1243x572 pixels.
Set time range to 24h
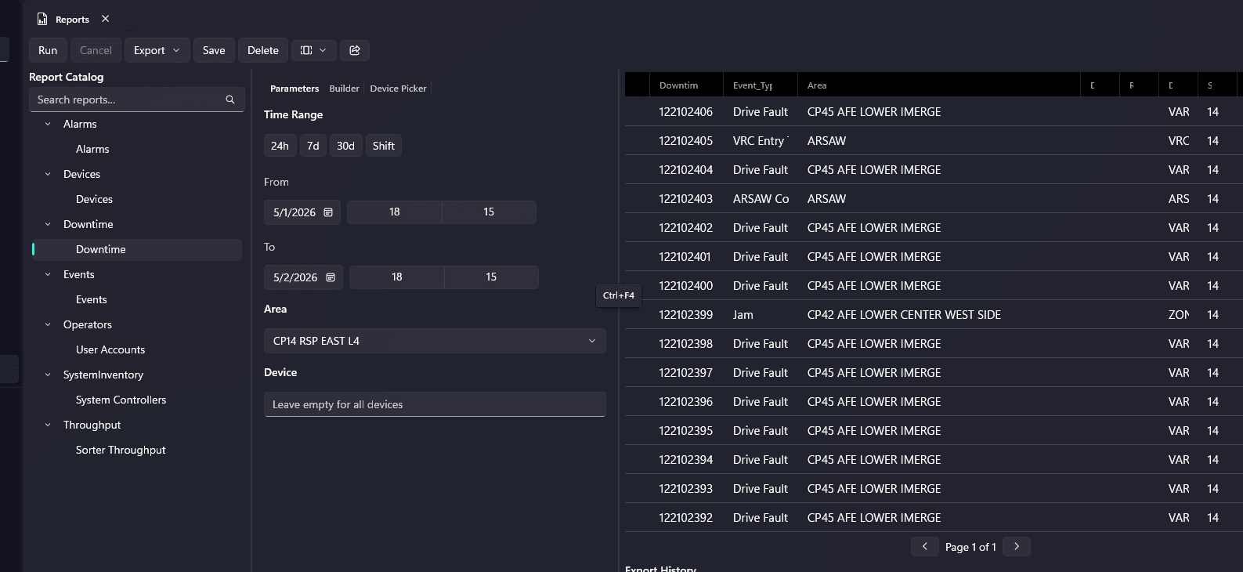tap(280, 146)
